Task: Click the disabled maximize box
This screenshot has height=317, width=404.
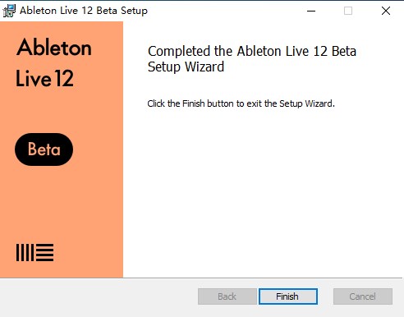Action: pyautogui.click(x=348, y=11)
